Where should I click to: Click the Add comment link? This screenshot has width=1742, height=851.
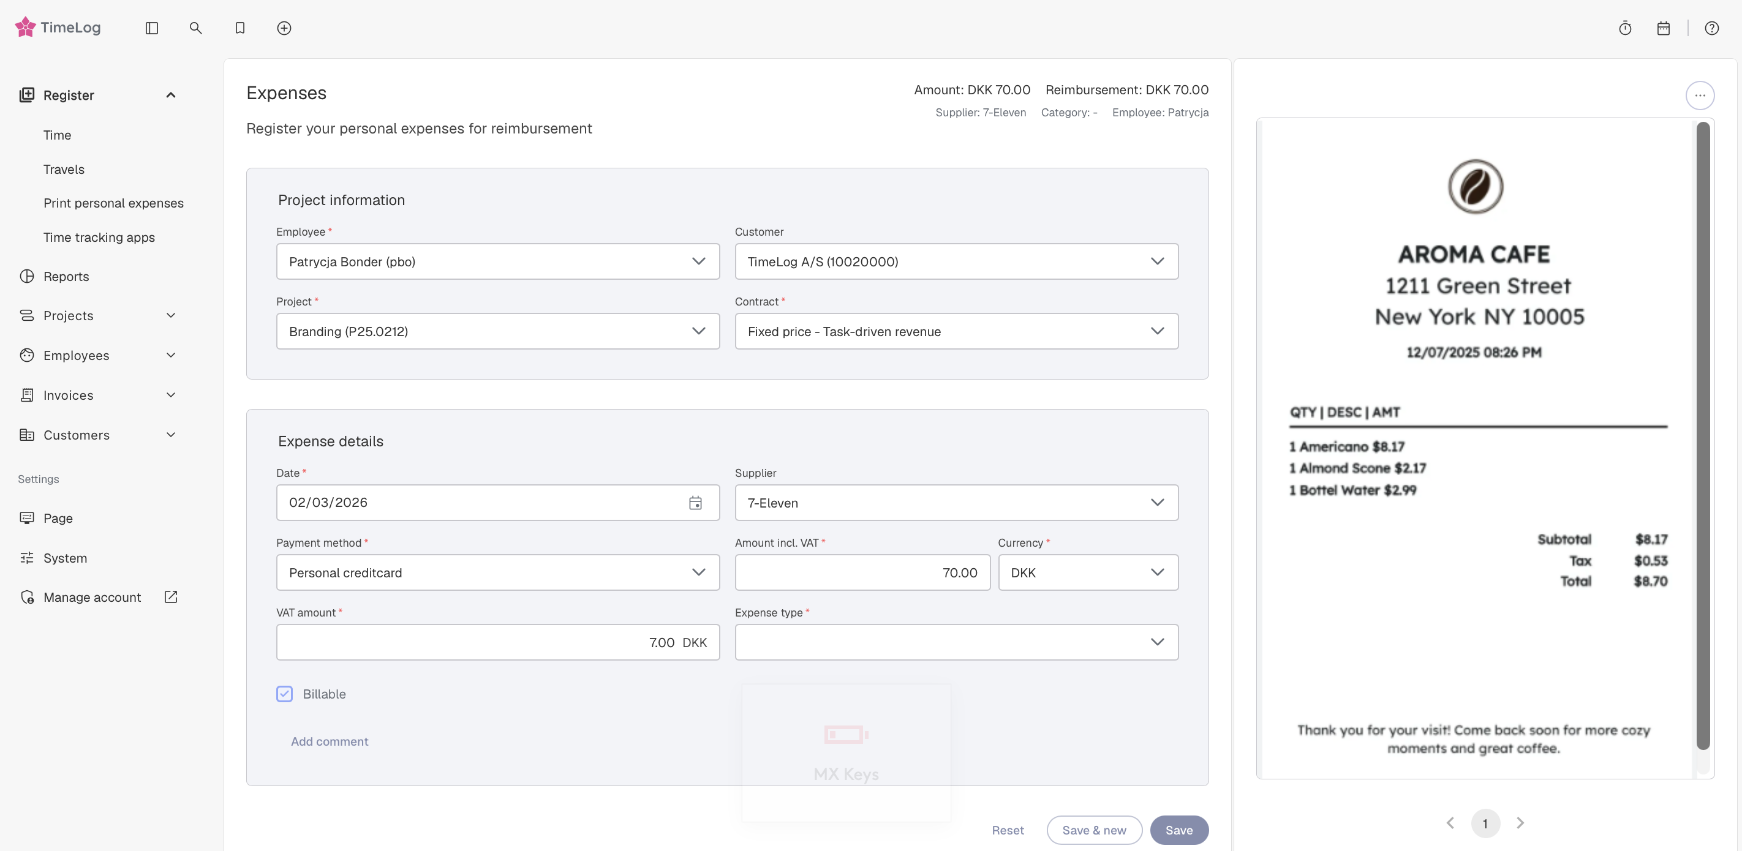point(330,741)
